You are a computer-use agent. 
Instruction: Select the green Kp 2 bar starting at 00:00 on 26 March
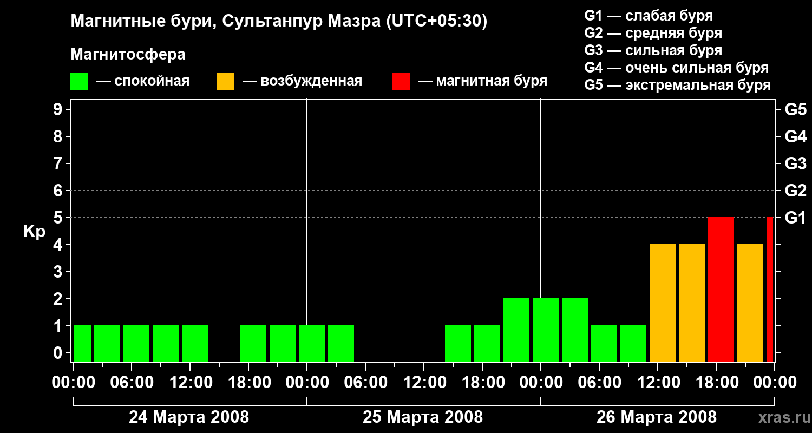coord(545,330)
